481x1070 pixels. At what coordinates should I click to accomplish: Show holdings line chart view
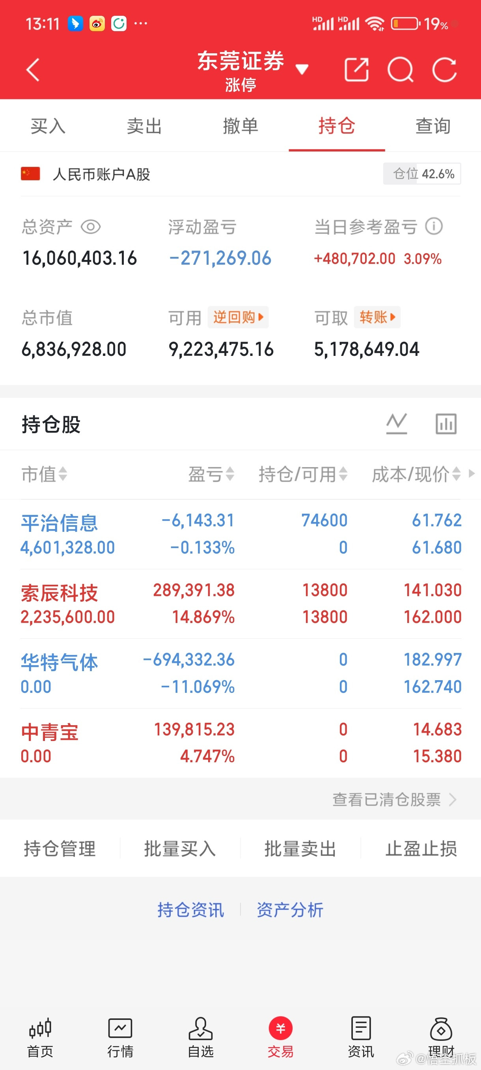[397, 424]
